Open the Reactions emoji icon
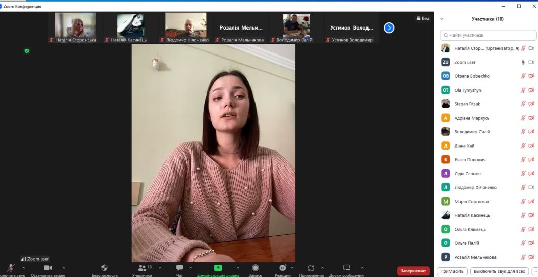 pyautogui.click(x=282, y=268)
